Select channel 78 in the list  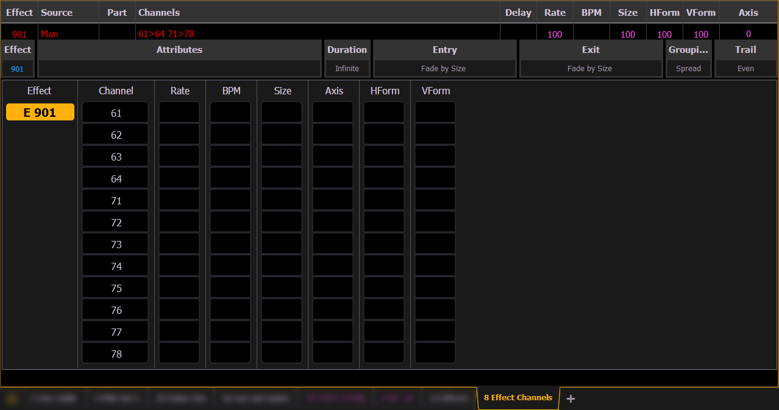[x=116, y=354]
